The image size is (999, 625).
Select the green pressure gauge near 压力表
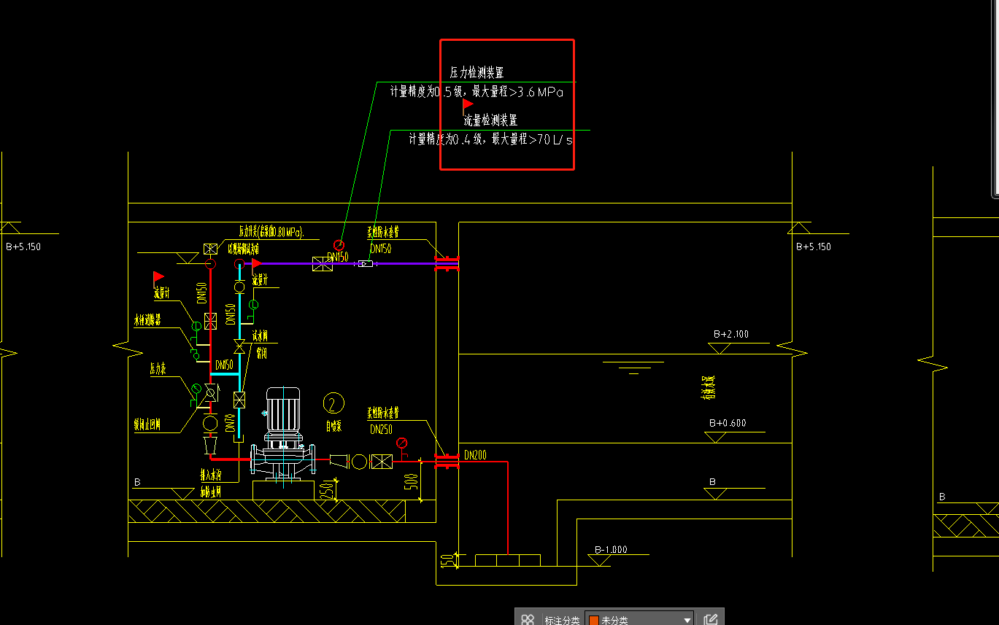tap(196, 387)
